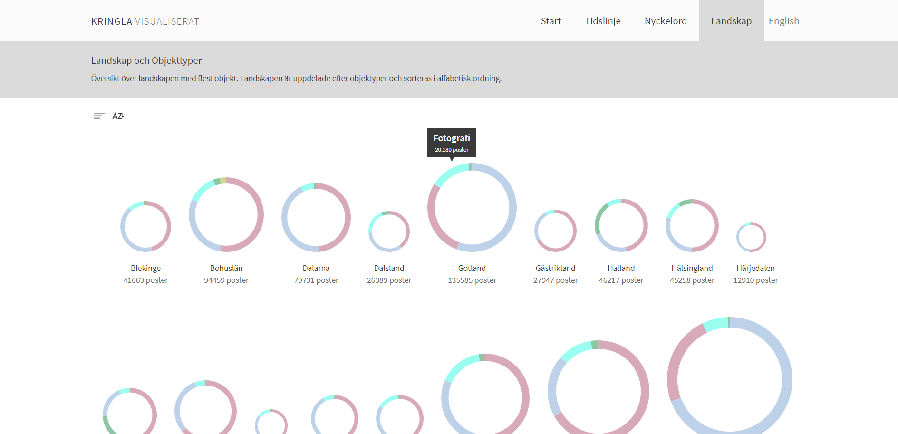The width and height of the screenshot is (898, 434).
Task: Click the Gotland label text
Action: [472, 268]
